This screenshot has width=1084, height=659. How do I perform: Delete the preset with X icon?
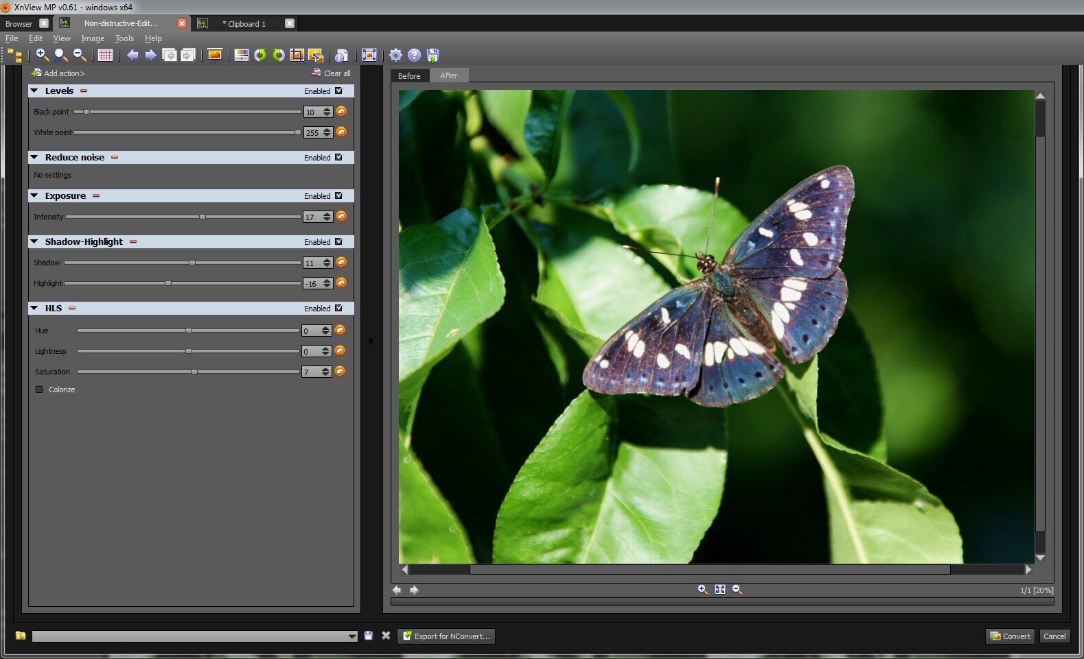pyautogui.click(x=386, y=636)
